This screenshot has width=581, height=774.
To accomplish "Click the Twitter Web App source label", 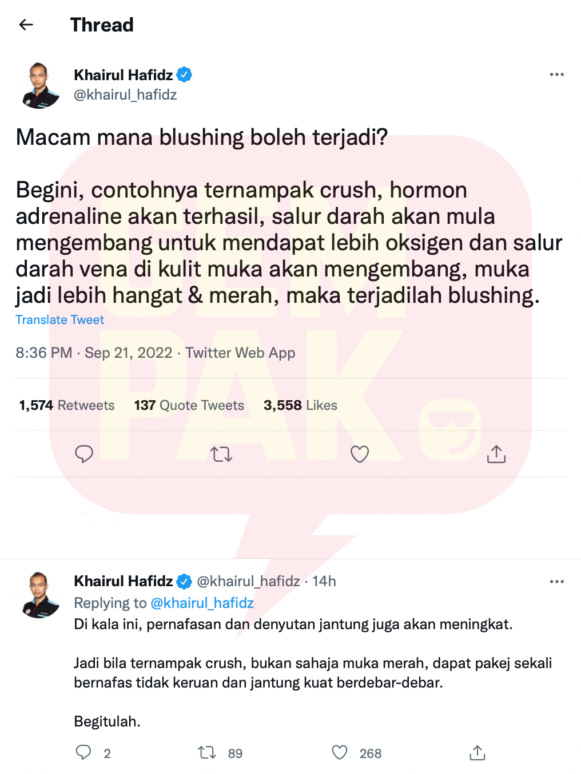I will tap(240, 353).
